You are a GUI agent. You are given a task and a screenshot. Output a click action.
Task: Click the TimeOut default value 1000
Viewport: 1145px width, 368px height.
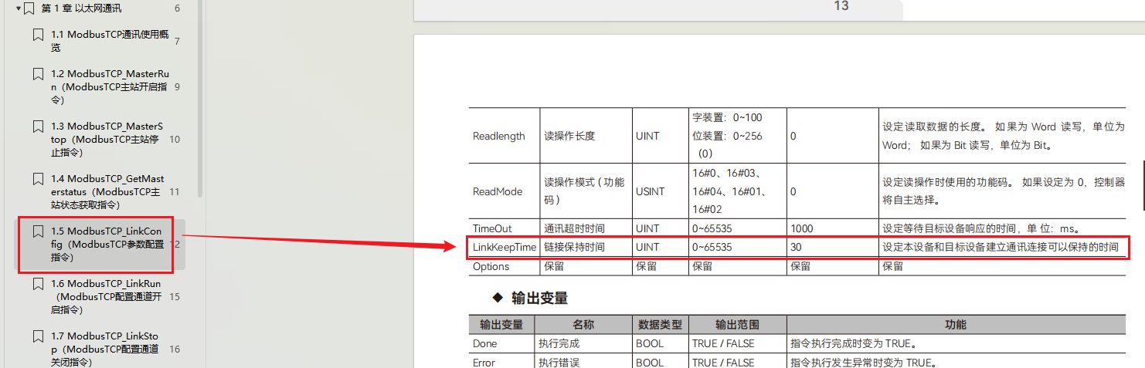click(804, 228)
